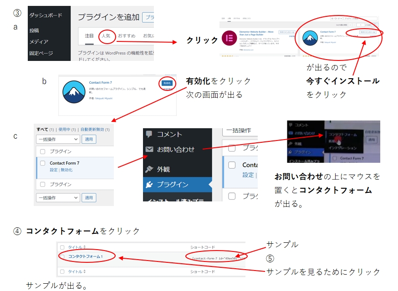Screen dimensions: 398x291
Task: Click the paintbrush icon beside 外観
Action: [148, 169]
